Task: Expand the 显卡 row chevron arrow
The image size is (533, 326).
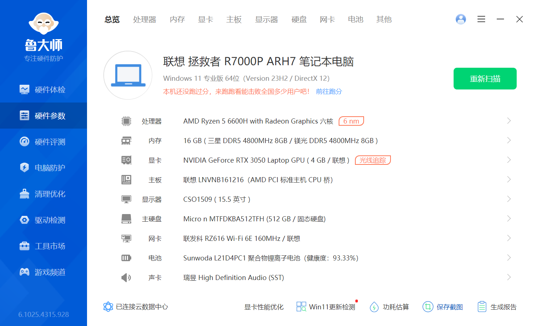Action: point(509,160)
